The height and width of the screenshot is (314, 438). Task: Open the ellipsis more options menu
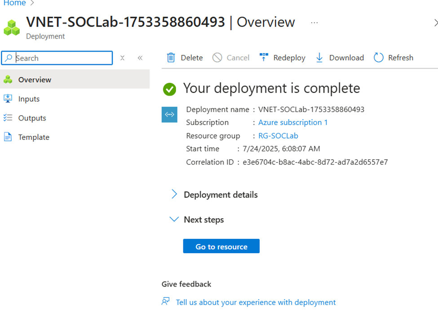click(x=314, y=22)
